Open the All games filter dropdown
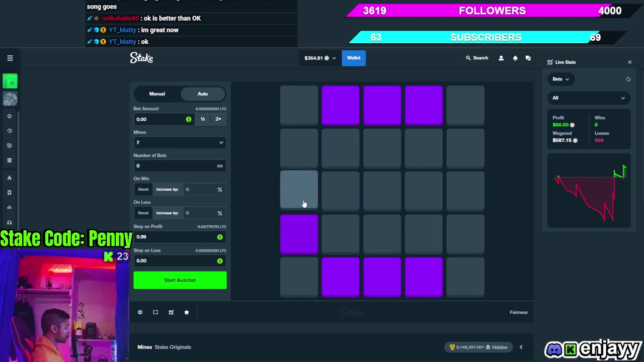The image size is (644, 362). click(x=589, y=98)
